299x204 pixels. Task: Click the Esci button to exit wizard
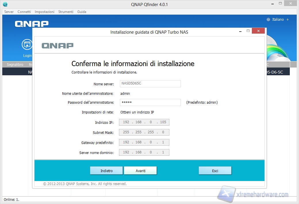point(215,171)
